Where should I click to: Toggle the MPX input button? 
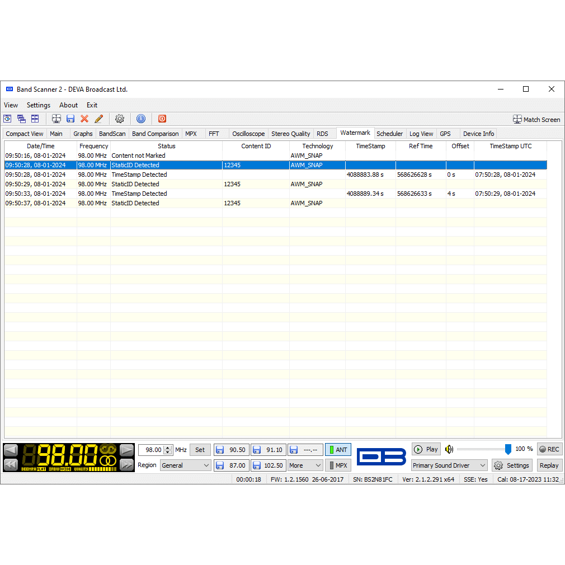(x=338, y=465)
